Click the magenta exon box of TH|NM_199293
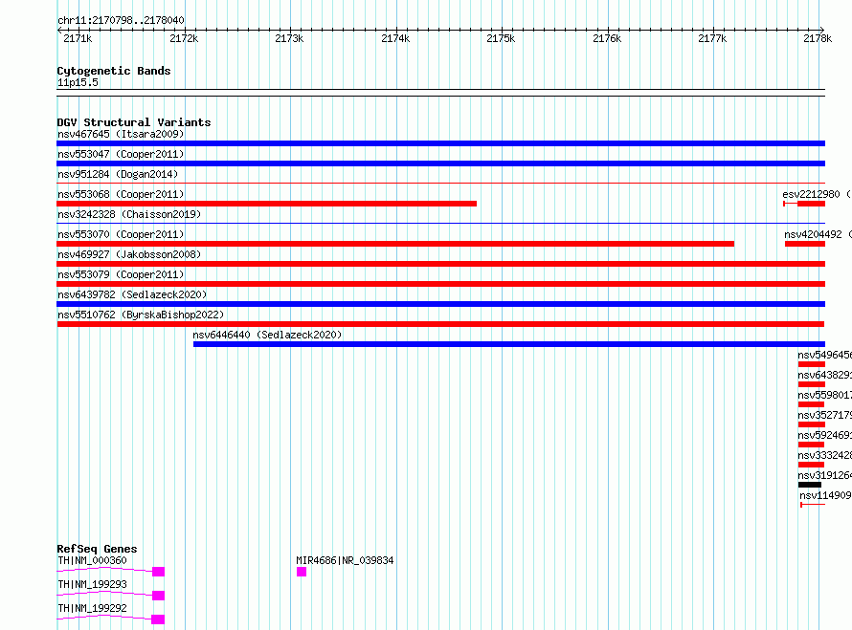This screenshot has height=630, width=852. click(x=158, y=596)
